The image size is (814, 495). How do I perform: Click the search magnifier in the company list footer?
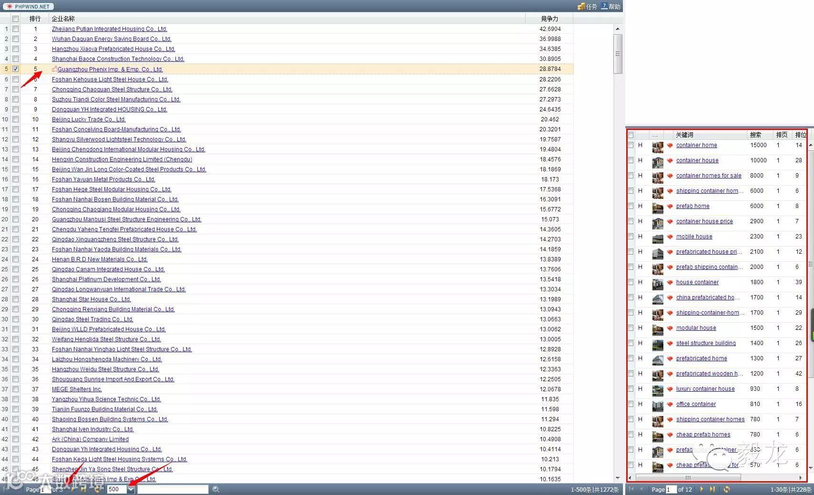tap(216, 489)
